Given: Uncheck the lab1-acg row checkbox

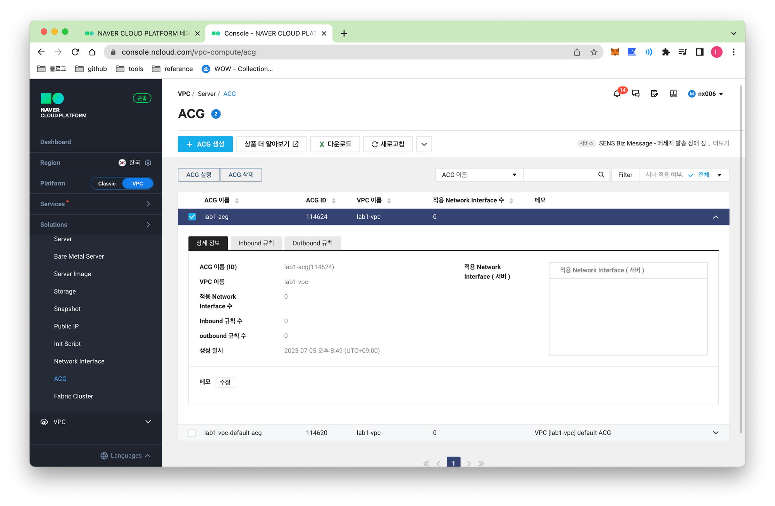Looking at the screenshot, I should click(x=192, y=217).
